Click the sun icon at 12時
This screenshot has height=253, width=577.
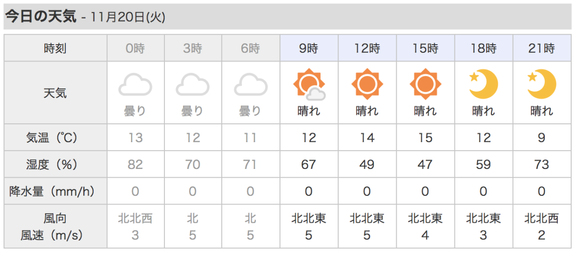point(367,84)
